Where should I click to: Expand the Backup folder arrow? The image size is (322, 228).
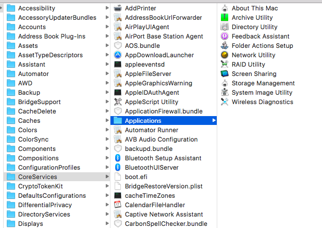(x=107, y=92)
